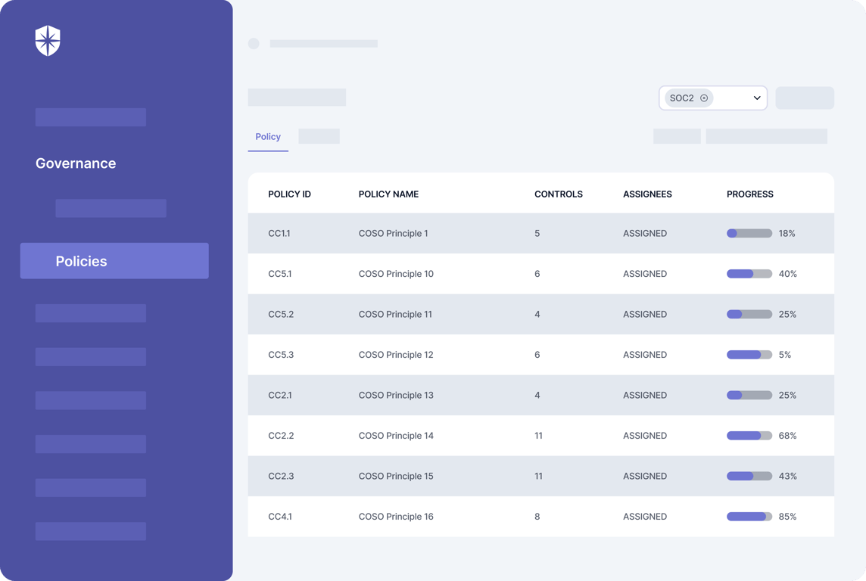The width and height of the screenshot is (866, 581).
Task: Click the shield compass logo
Action: point(48,41)
